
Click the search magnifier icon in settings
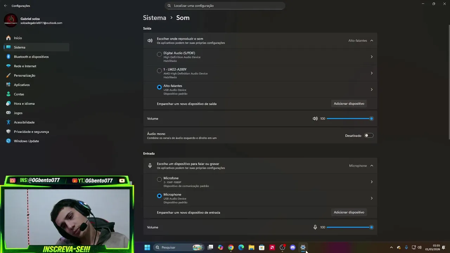pyautogui.click(x=169, y=6)
